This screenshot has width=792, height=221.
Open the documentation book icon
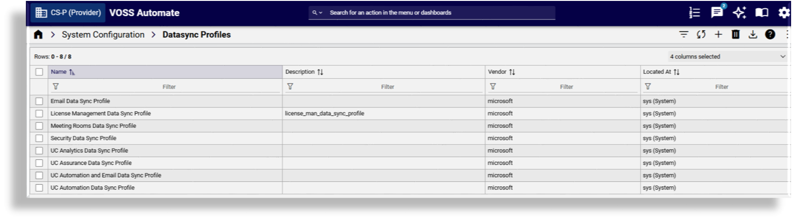coord(761,13)
